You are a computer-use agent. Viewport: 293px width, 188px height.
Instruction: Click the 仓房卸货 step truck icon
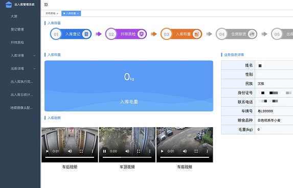click(x=252, y=34)
